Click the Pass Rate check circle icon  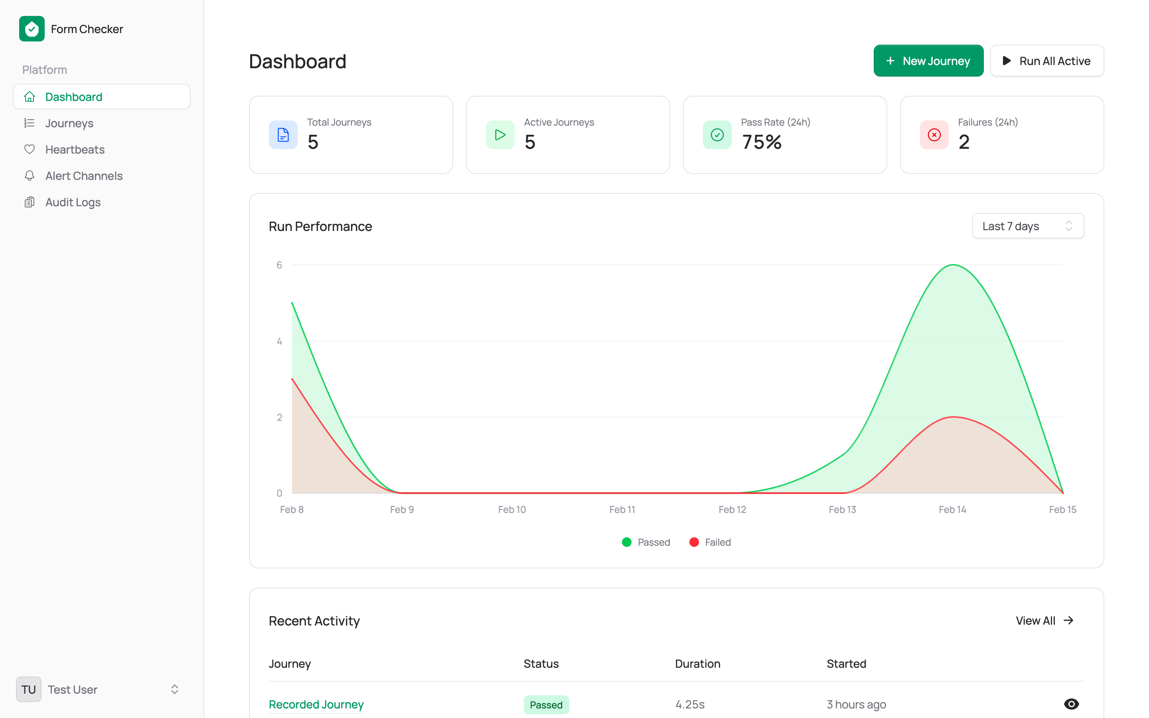pos(717,135)
